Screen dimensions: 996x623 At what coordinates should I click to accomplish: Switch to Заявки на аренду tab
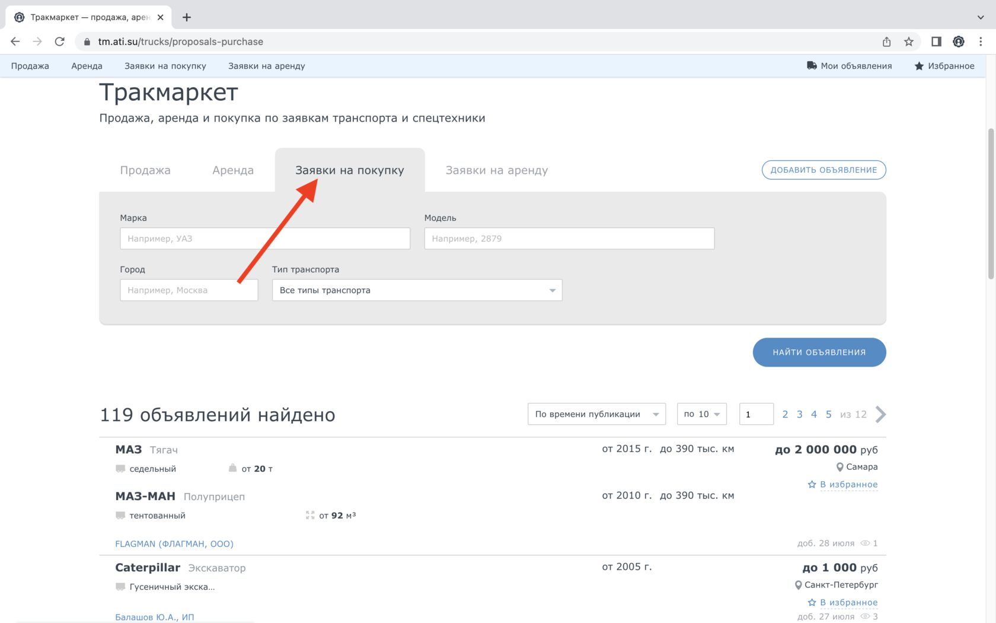497,170
